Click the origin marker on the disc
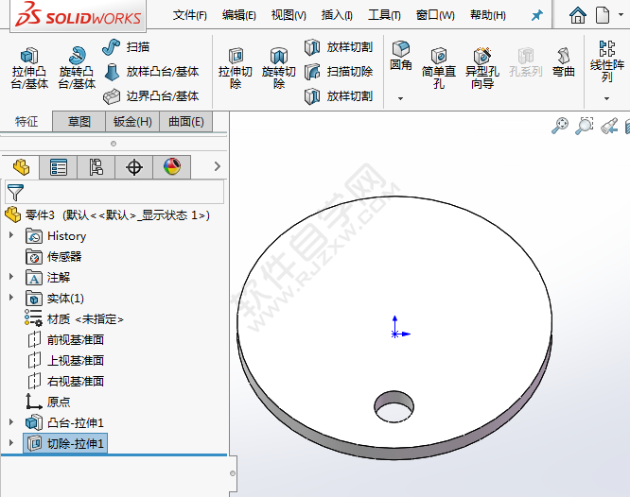Viewport: 630px width, 497px height. pyautogui.click(x=396, y=333)
